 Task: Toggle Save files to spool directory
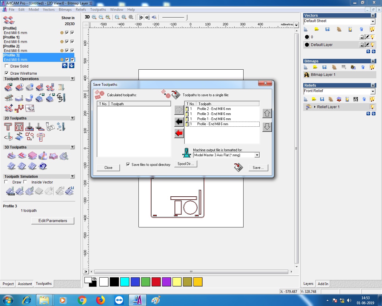128,164
